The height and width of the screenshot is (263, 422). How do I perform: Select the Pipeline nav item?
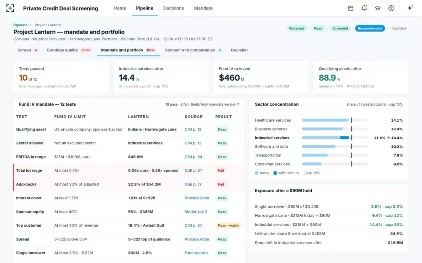(145, 8)
